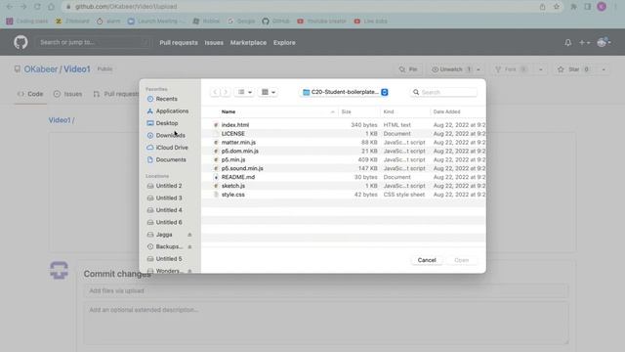The width and height of the screenshot is (625, 352).
Task: Click the Unwatch button
Action: (x=451, y=69)
